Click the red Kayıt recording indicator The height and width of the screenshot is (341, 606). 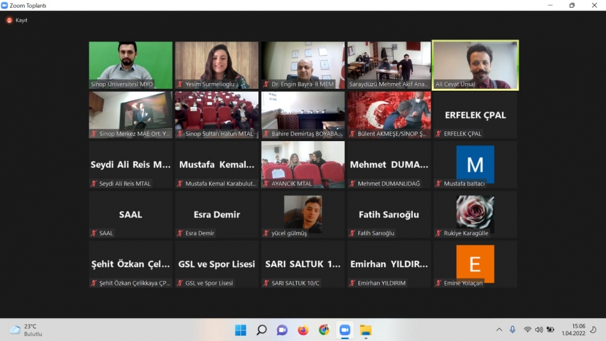click(17, 20)
